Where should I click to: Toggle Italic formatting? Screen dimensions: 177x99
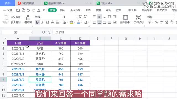42,22
